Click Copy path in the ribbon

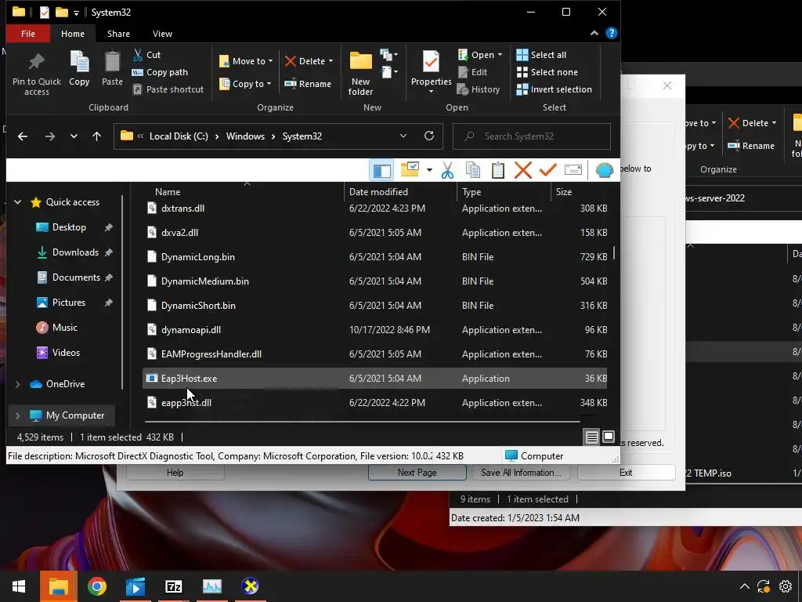click(160, 72)
